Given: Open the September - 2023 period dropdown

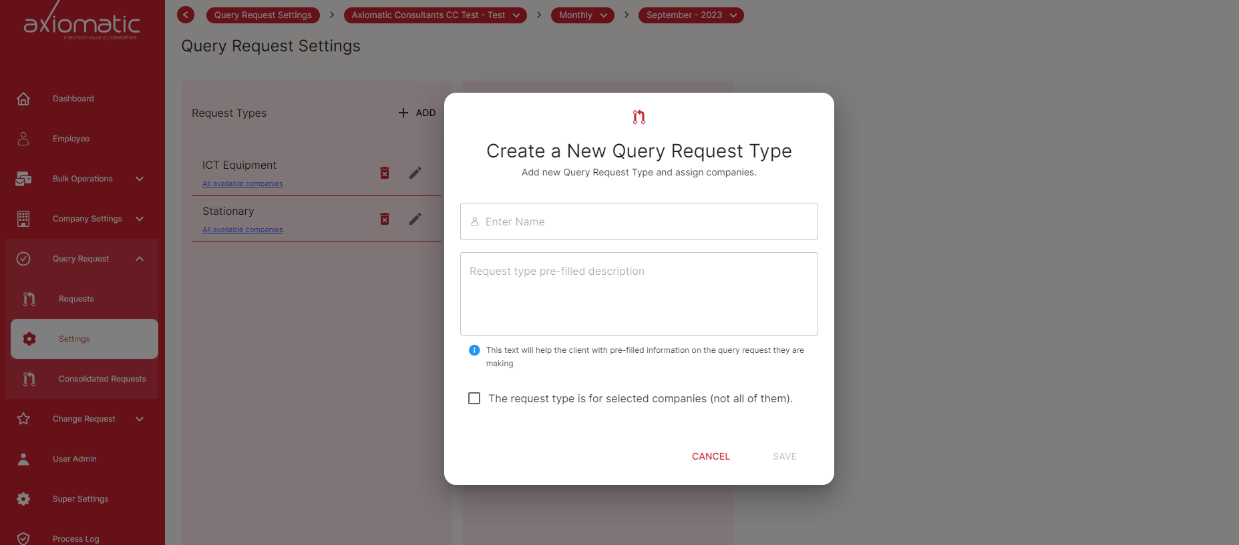Looking at the screenshot, I should [x=691, y=15].
